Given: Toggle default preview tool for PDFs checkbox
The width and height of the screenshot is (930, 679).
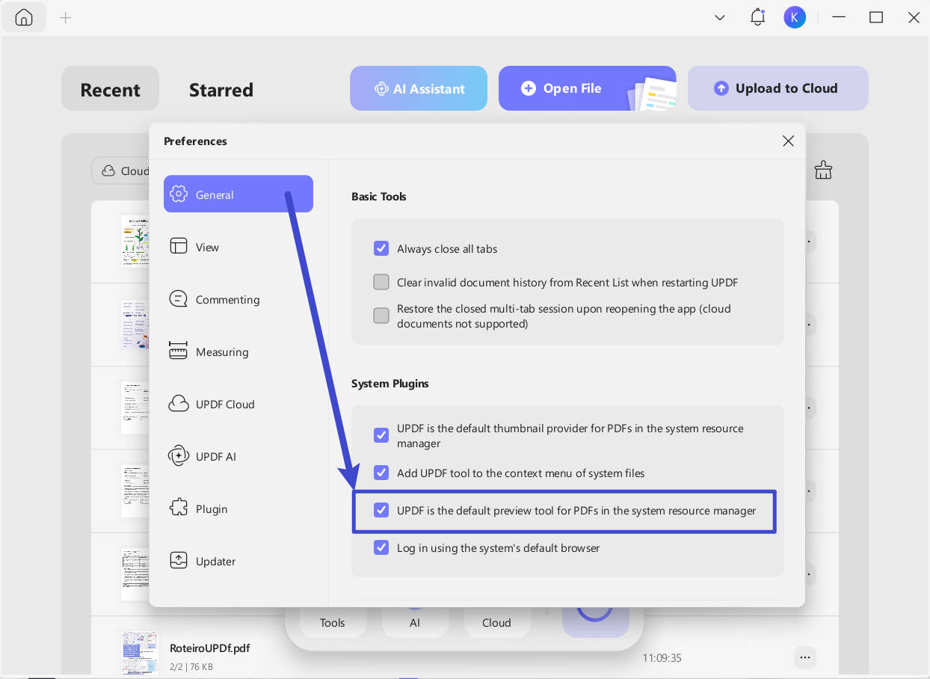Looking at the screenshot, I should click(381, 510).
